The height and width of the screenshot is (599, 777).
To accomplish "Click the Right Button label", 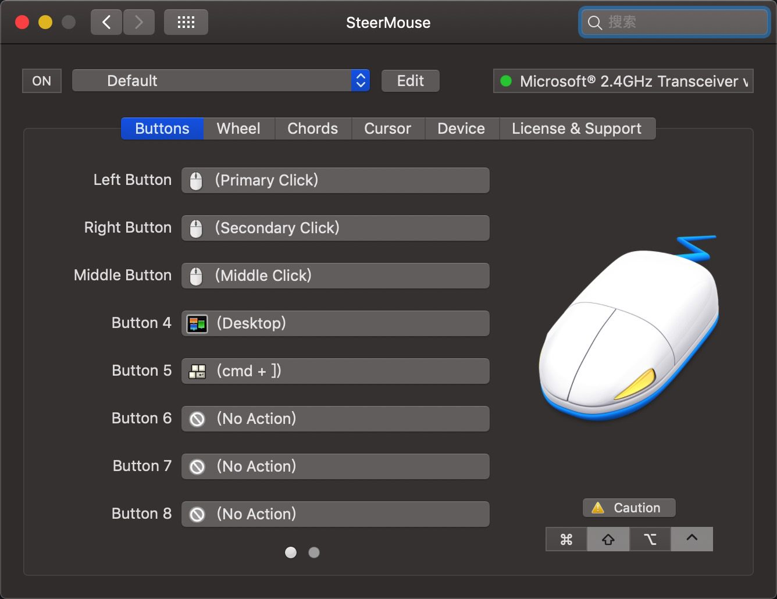I will 128,227.
